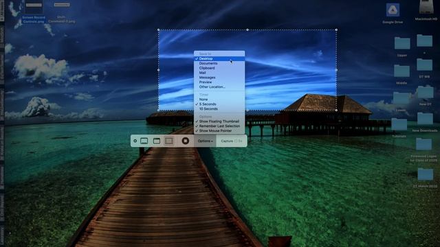Image resolution: width=440 pixels, height=247 pixels.
Task: Click bottom-right corner handle of selection
Action: pyautogui.click(x=336, y=110)
